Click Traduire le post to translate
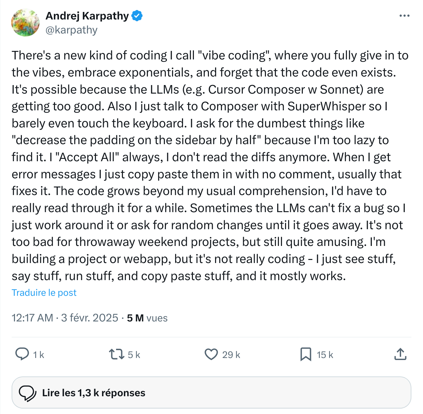This screenshot has height=414, width=423. (44, 293)
